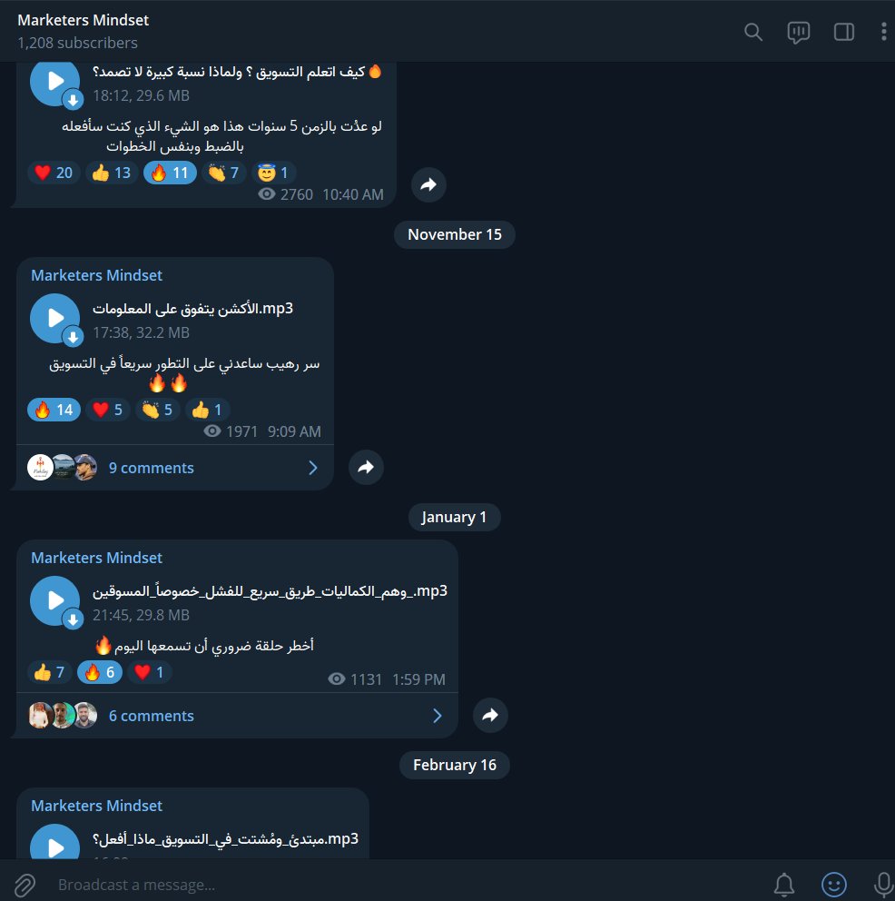
Task: Forward the November 15 post
Action: 367,467
